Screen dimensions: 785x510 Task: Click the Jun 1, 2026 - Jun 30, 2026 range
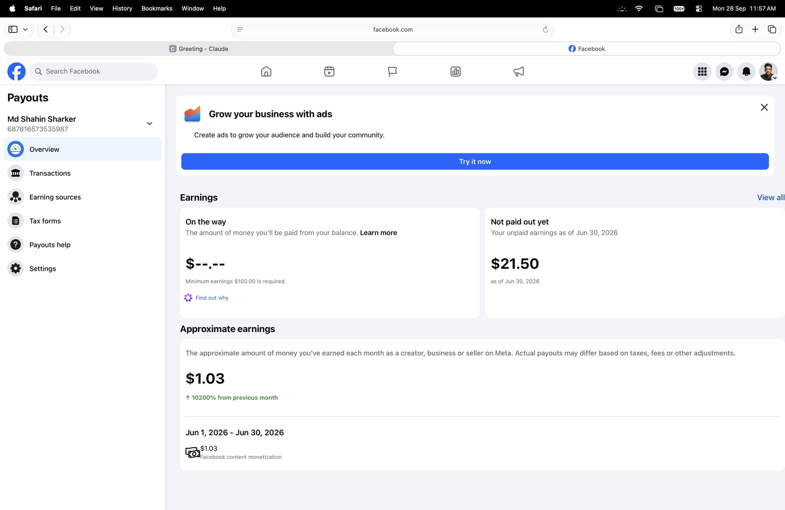235,433
